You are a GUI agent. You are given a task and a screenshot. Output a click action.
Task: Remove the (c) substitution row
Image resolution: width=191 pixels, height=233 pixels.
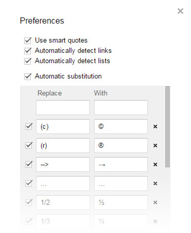tap(155, 127)
